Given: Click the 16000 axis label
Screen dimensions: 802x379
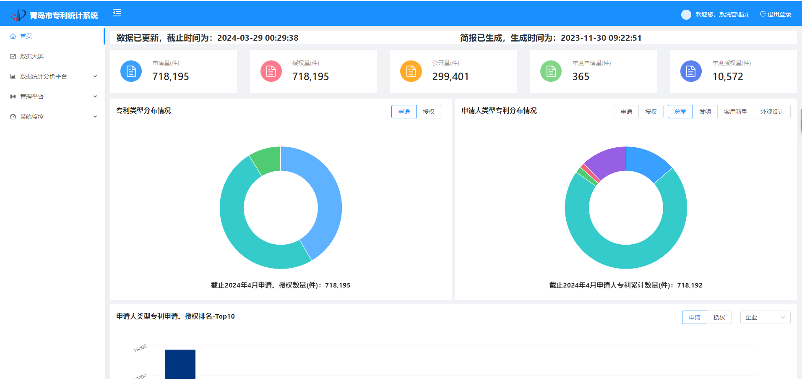Looking at the screenshot, I should pos(140,348).
